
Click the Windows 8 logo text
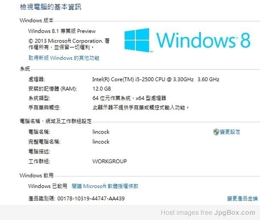click(x=204, y=40)
